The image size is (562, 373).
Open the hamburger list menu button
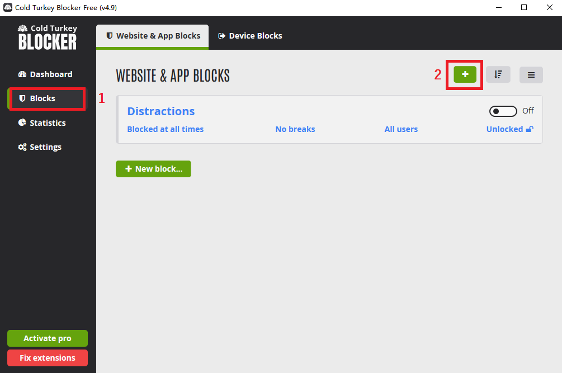pos(531,75)
